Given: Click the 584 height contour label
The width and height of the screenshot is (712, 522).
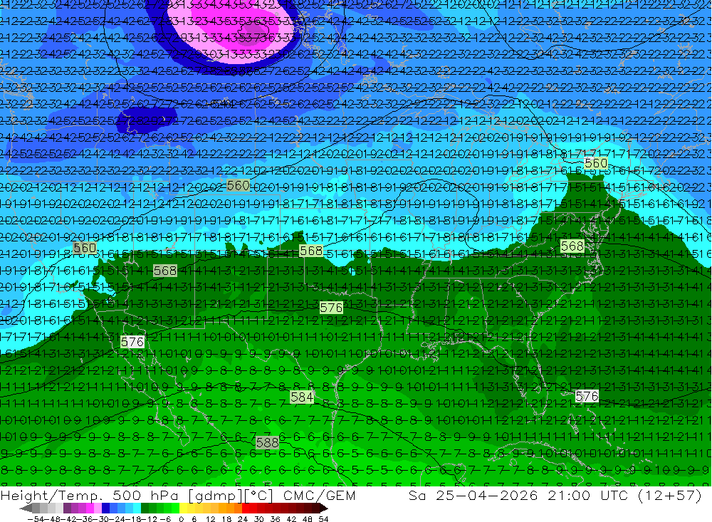Looking at the screenshot, I should (x=301, y=397).
